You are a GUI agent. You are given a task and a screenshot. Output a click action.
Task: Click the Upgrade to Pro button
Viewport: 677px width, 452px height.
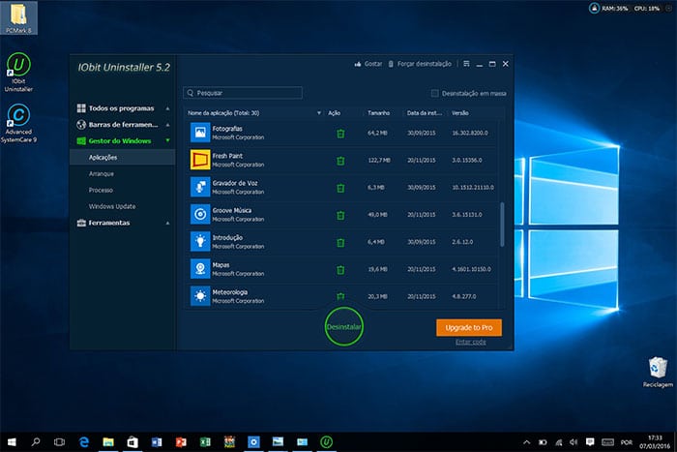click(469, 327)
